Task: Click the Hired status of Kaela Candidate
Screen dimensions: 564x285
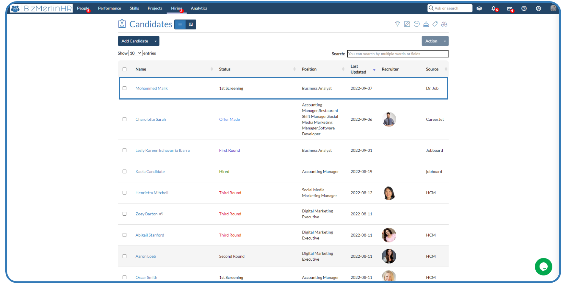Action: click(x=224, y=172)
